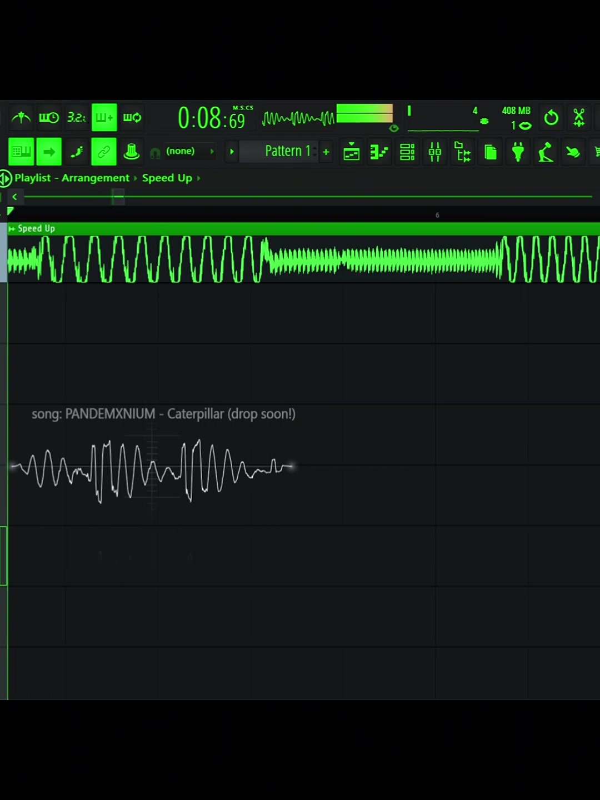The width and height of the screenshot is (600, 800).
Task: Open the plugin picker plug icon
Action: click(x=518, y=152)
